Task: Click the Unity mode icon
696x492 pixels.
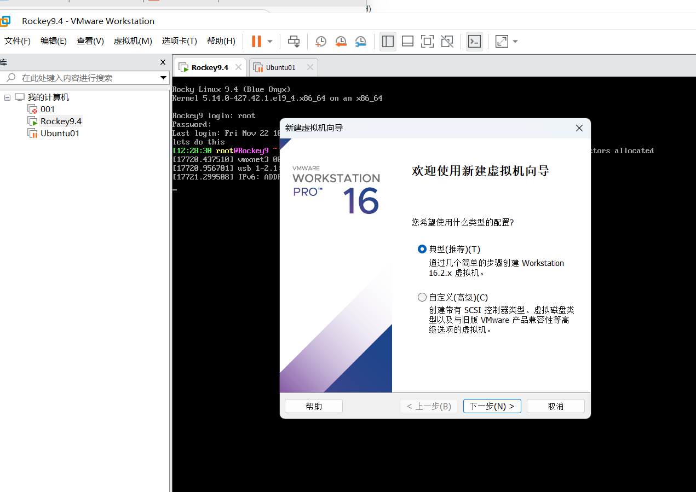Action: 447,41
